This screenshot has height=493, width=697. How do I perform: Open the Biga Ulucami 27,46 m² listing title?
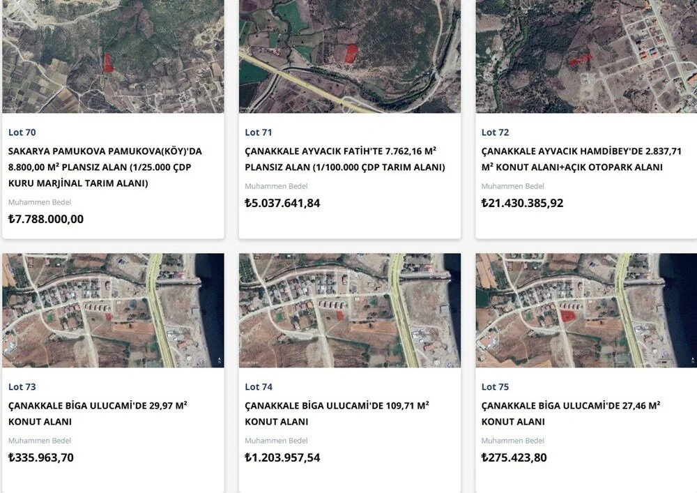click(x=570, y=414)
